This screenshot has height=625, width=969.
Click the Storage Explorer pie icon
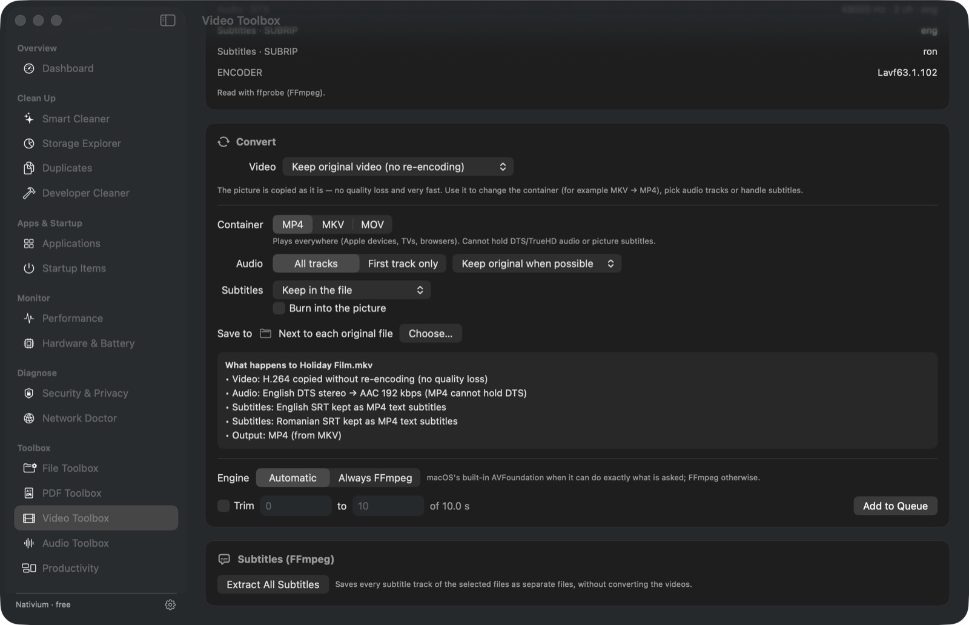coord(29,144)
